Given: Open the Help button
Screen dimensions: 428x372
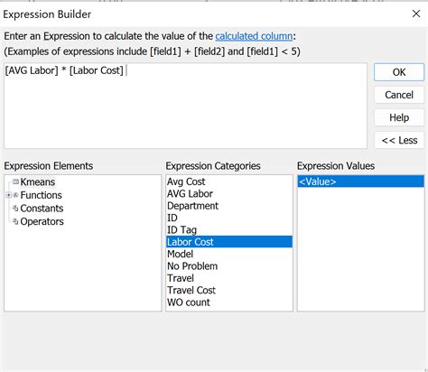Looking at the screenshot, I should pyautogui.click(x=399, y=117).
